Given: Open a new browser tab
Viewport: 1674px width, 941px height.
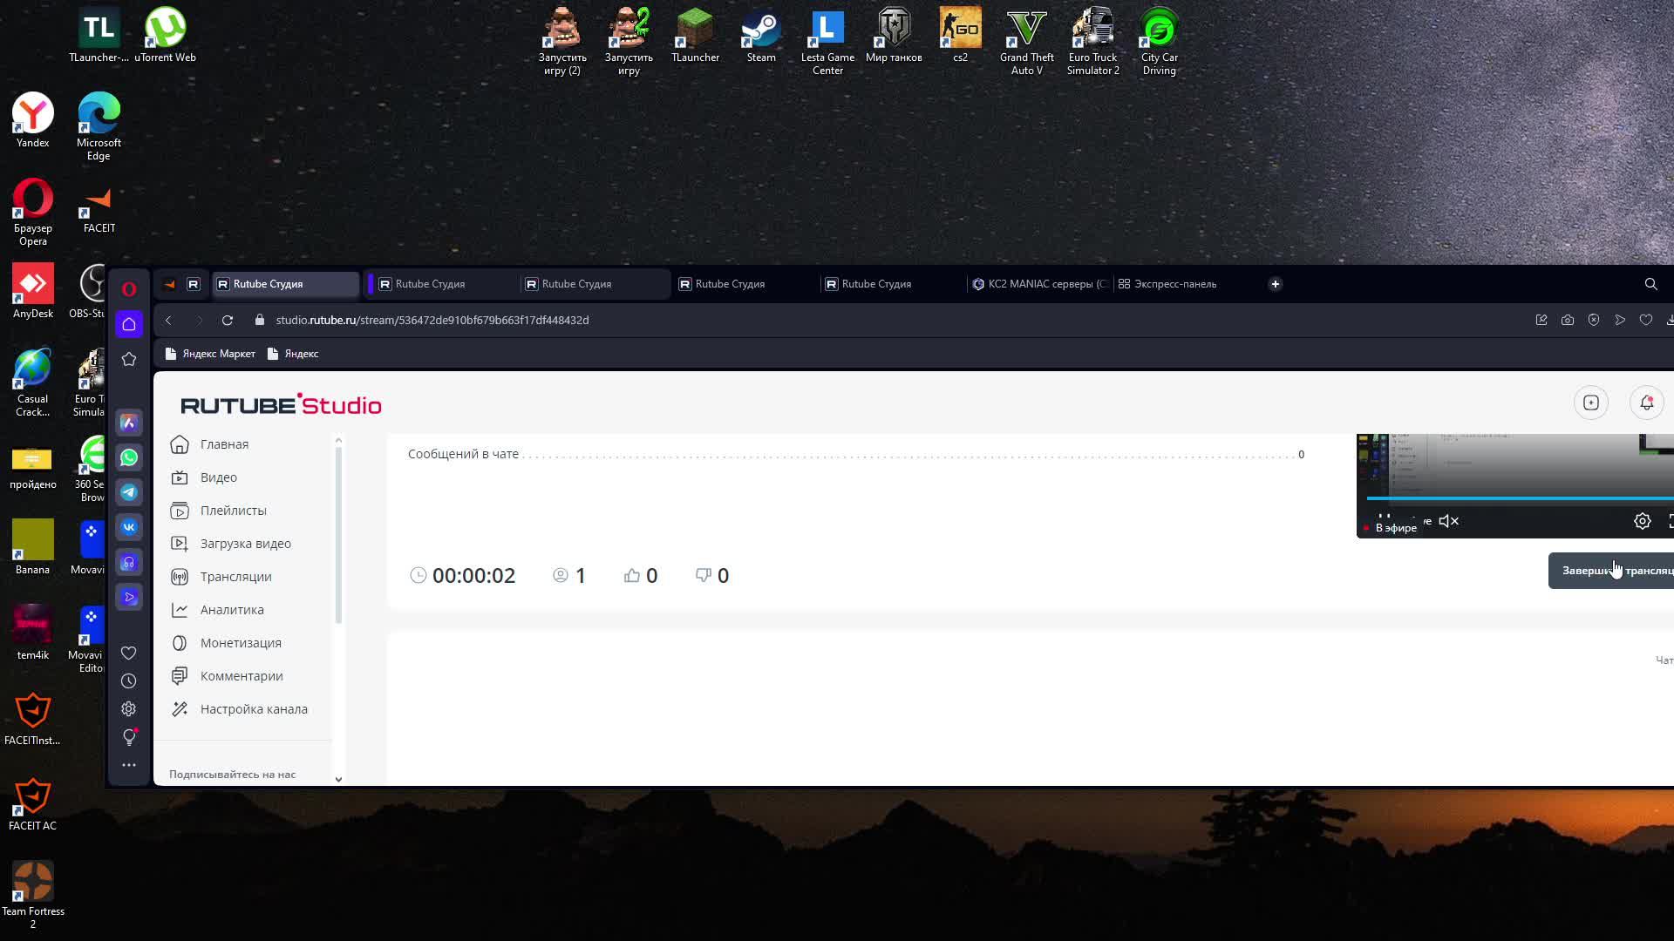Looking at the screenshot, I should (x=1275, y=284).
